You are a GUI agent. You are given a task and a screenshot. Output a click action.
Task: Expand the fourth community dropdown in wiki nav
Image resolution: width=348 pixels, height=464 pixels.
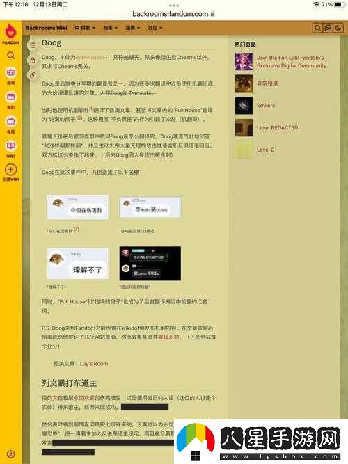[x=155, y=28]
